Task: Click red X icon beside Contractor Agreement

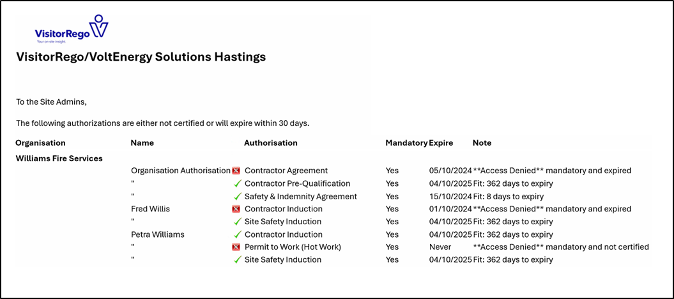Action: tap(236, 171)
